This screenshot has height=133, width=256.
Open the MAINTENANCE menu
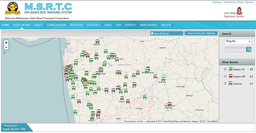148,25
